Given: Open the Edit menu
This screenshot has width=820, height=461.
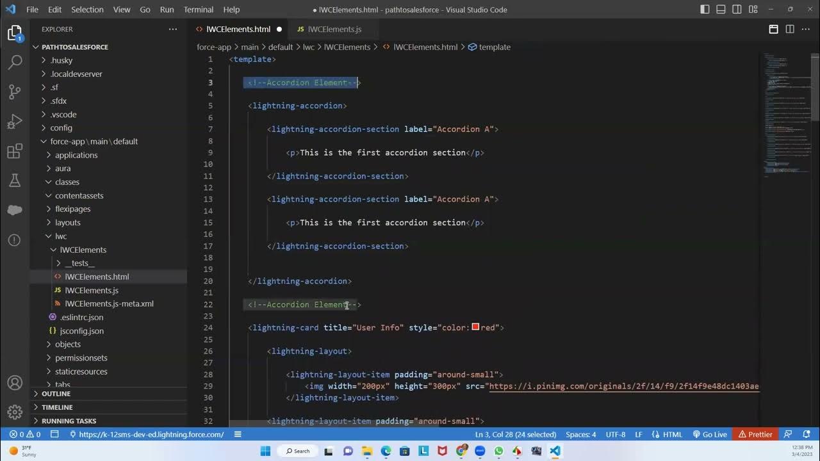Looking at the screenshot, I should pyautogui.click(x=54, y=10).
